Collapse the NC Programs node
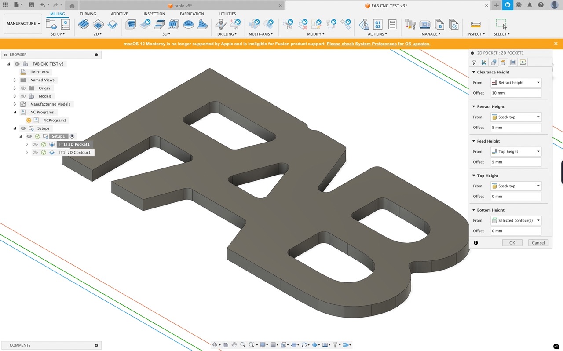The width and height of the screenshot is (563, 351). [15, 112]
